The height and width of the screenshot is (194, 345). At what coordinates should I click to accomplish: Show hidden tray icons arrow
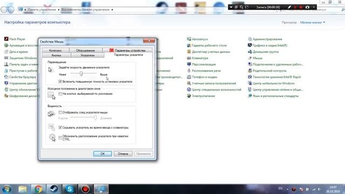(x=287, y=189)
